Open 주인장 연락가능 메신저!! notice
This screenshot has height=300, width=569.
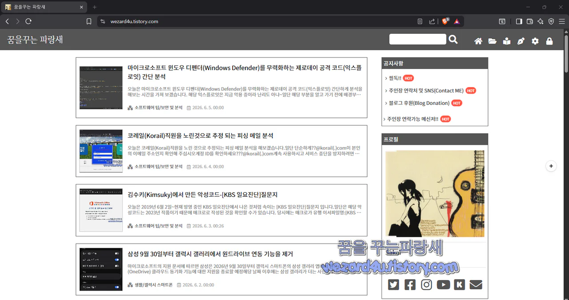click(413, 119)
